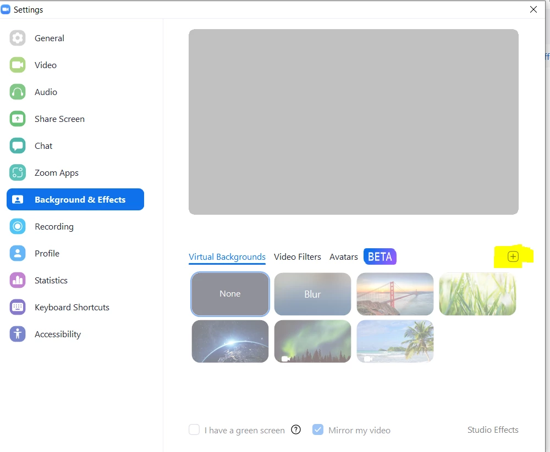Choose the Golden Gate Bridge background

click(x=395, y=294)
